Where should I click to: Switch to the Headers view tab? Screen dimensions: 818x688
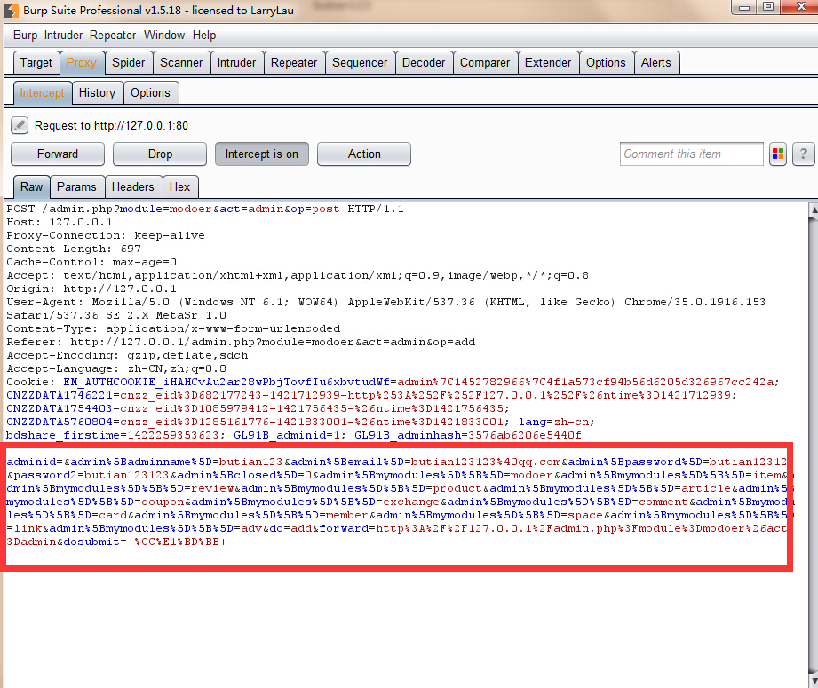[x=133, y=186]
